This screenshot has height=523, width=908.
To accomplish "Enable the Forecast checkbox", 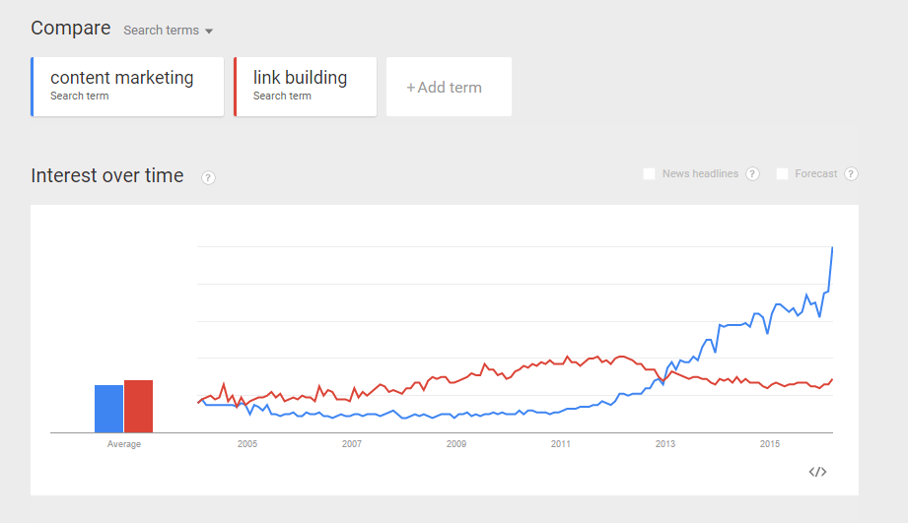I will tap(782, 173).
